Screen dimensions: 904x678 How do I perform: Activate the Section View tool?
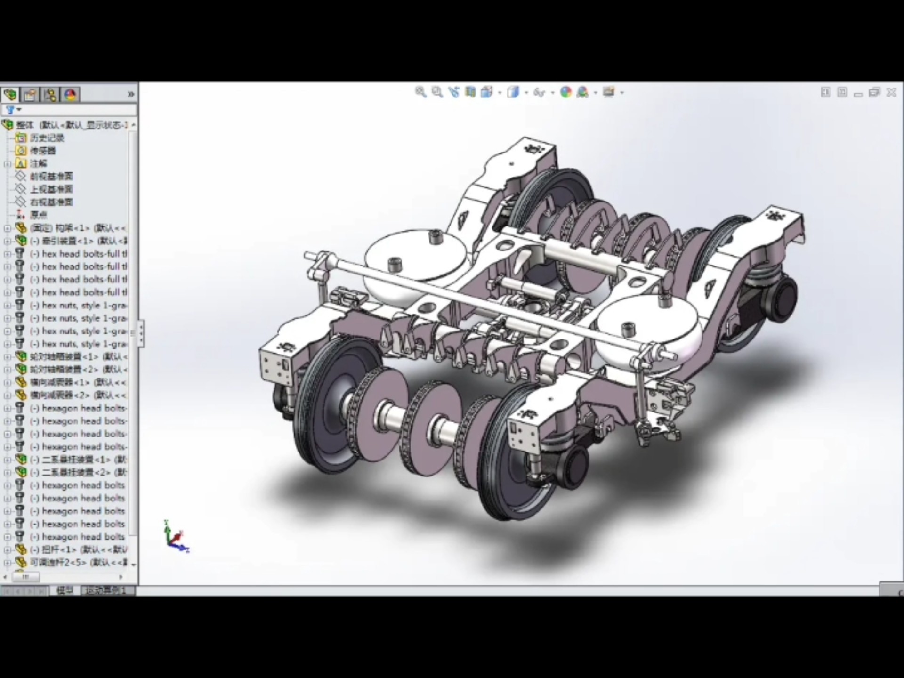point(470,92)
